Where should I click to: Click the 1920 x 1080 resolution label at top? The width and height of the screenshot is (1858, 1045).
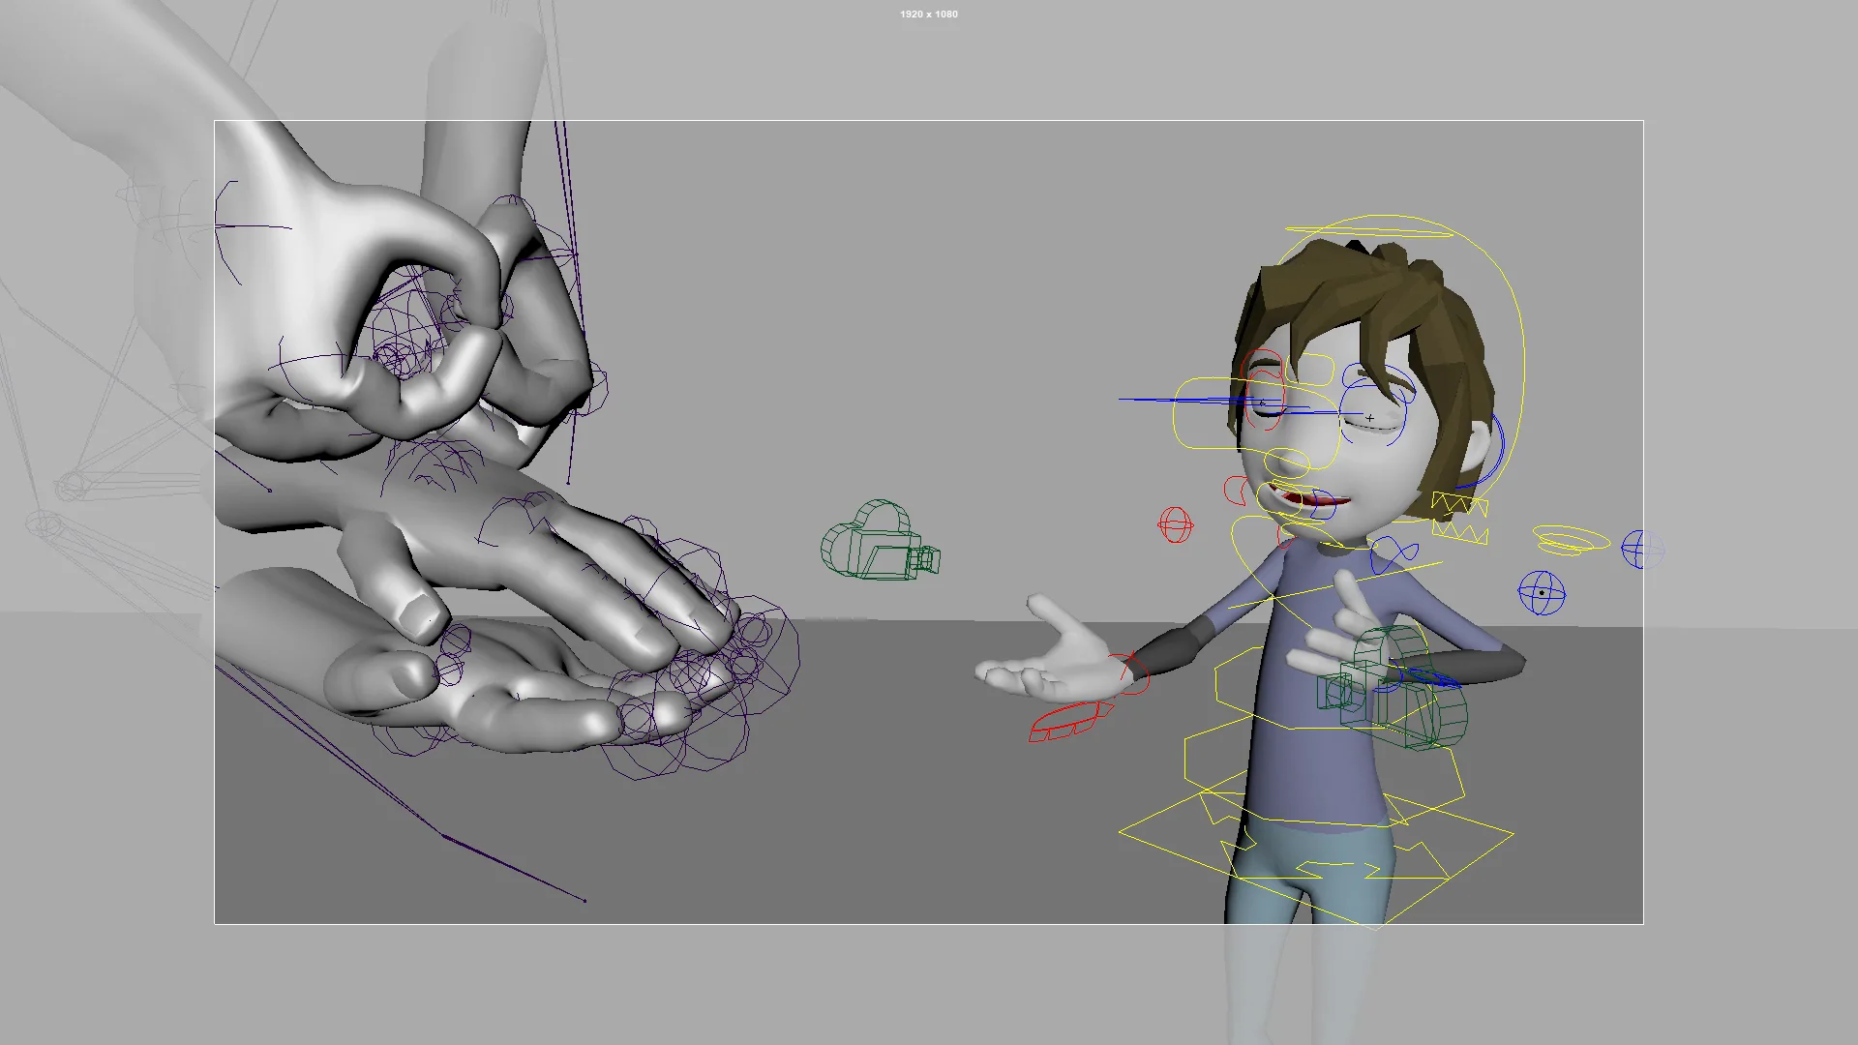pos(928,15)
